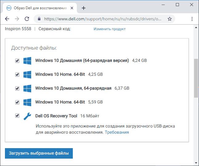Click Windows logo next to 6,37 GB image
Image resolution: width=199 pixels, height=166 pixels.
pyautogui.click(x=27, y=88)
